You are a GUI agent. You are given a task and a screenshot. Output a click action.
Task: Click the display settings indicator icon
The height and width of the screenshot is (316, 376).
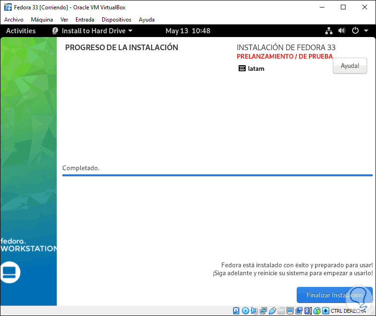pyautogui.click(x=290, y=311)
